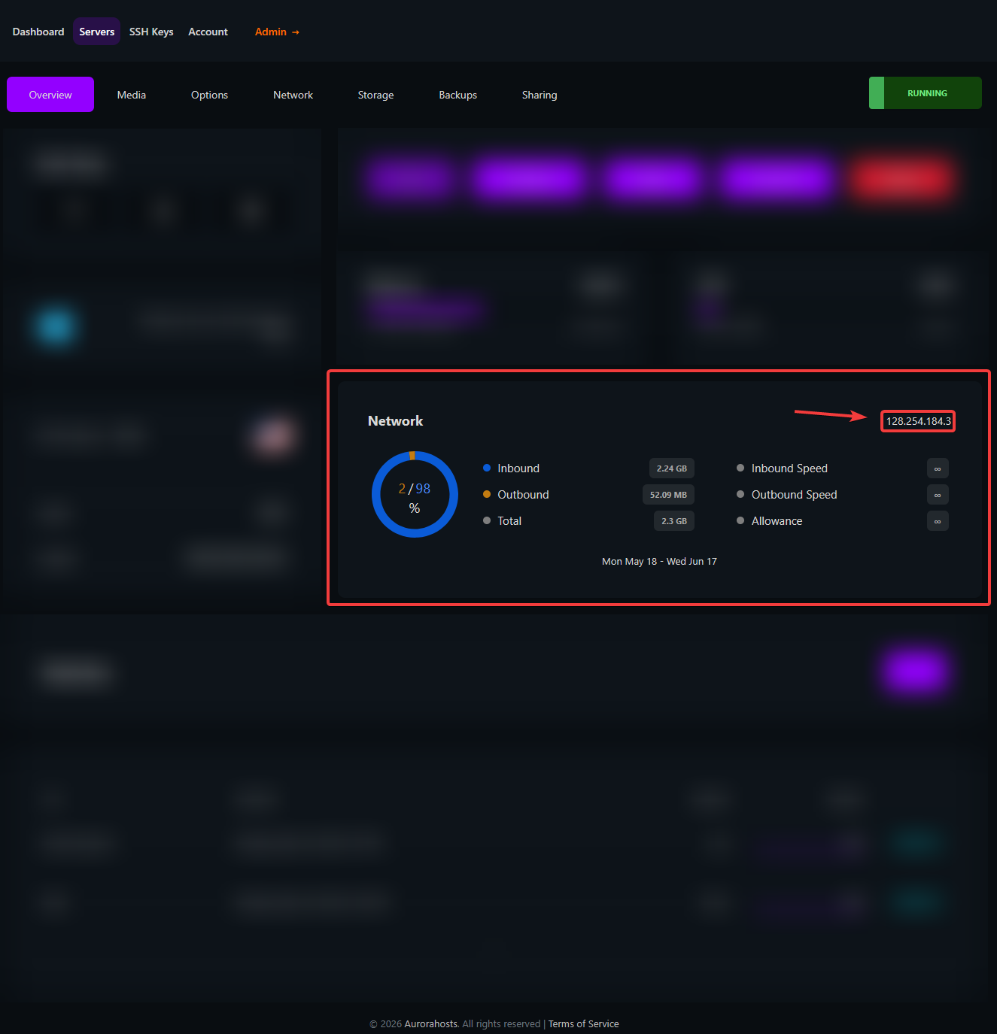Open the Storage tab
The height and width of the screenshot is (1034, 997).
click(375, 95)
